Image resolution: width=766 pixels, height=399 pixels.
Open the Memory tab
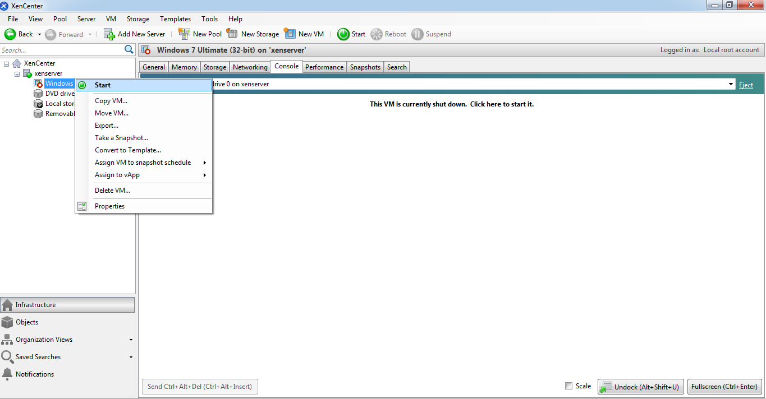pyautogui.click(x=184, y=67)
